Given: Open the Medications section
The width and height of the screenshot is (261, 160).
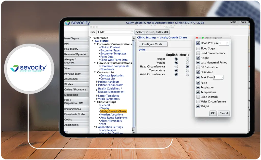Looking at the screenshot, I should pos(76,95).
